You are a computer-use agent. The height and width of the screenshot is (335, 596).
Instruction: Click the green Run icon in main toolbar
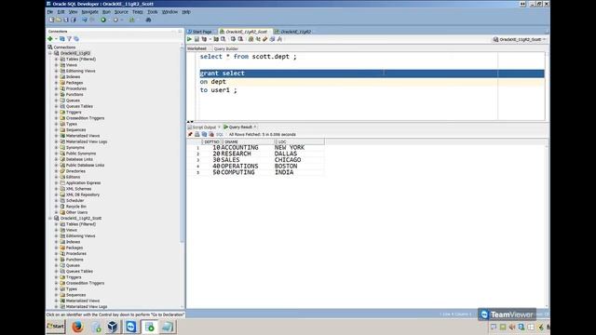point(103,20)
